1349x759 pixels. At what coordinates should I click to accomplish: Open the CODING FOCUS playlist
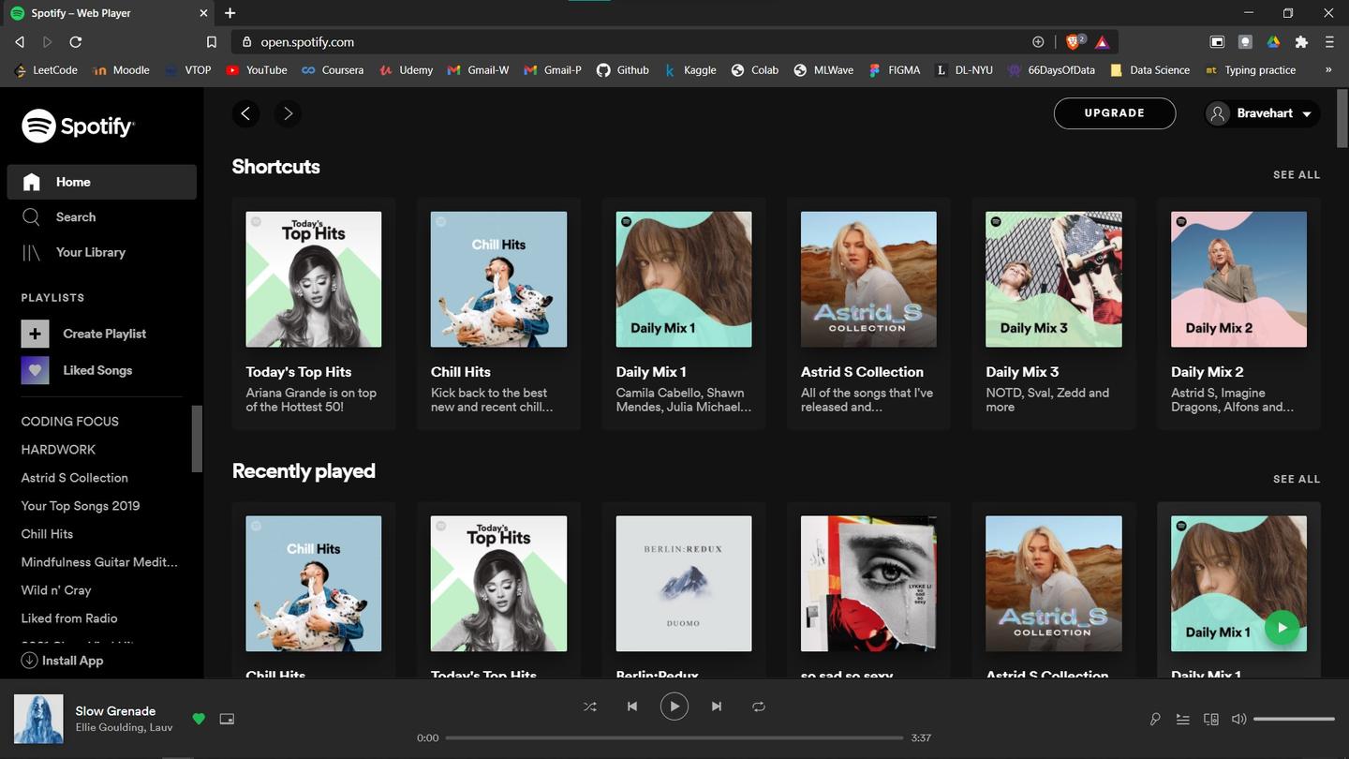tap(70, 422)
